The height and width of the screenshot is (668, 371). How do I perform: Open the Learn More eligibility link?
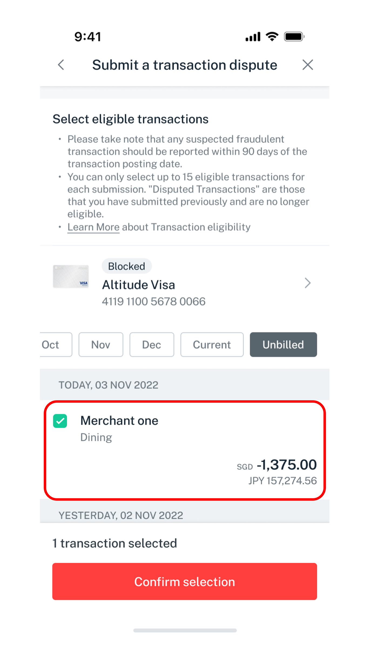pyautogui.click(x=93, y=227)
